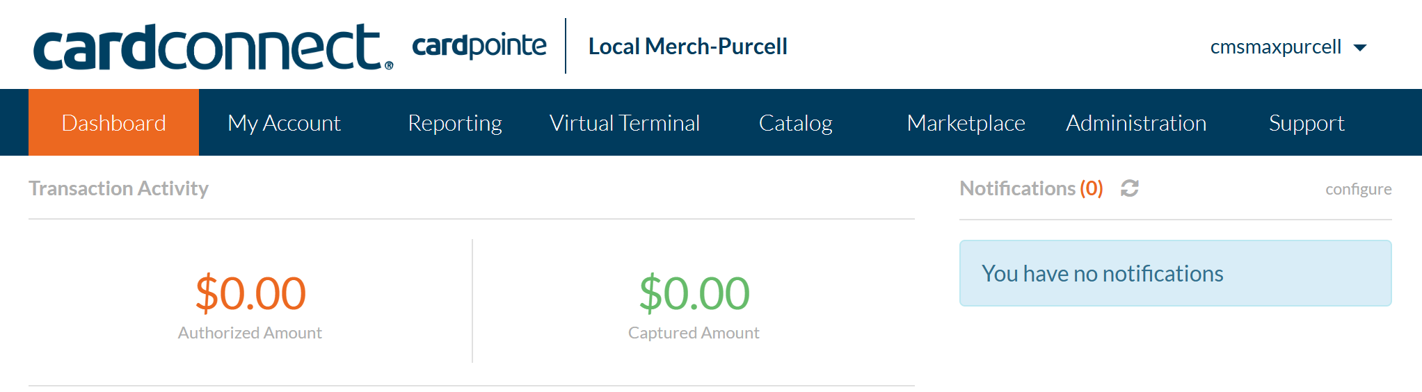Screen dimensions: 1422x392
Task: Go to My Account menu
Action: tap(284, 123)
